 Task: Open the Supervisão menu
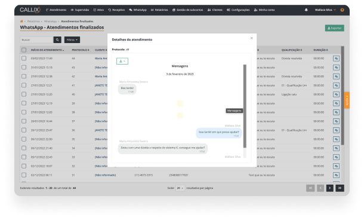(79, 10)
